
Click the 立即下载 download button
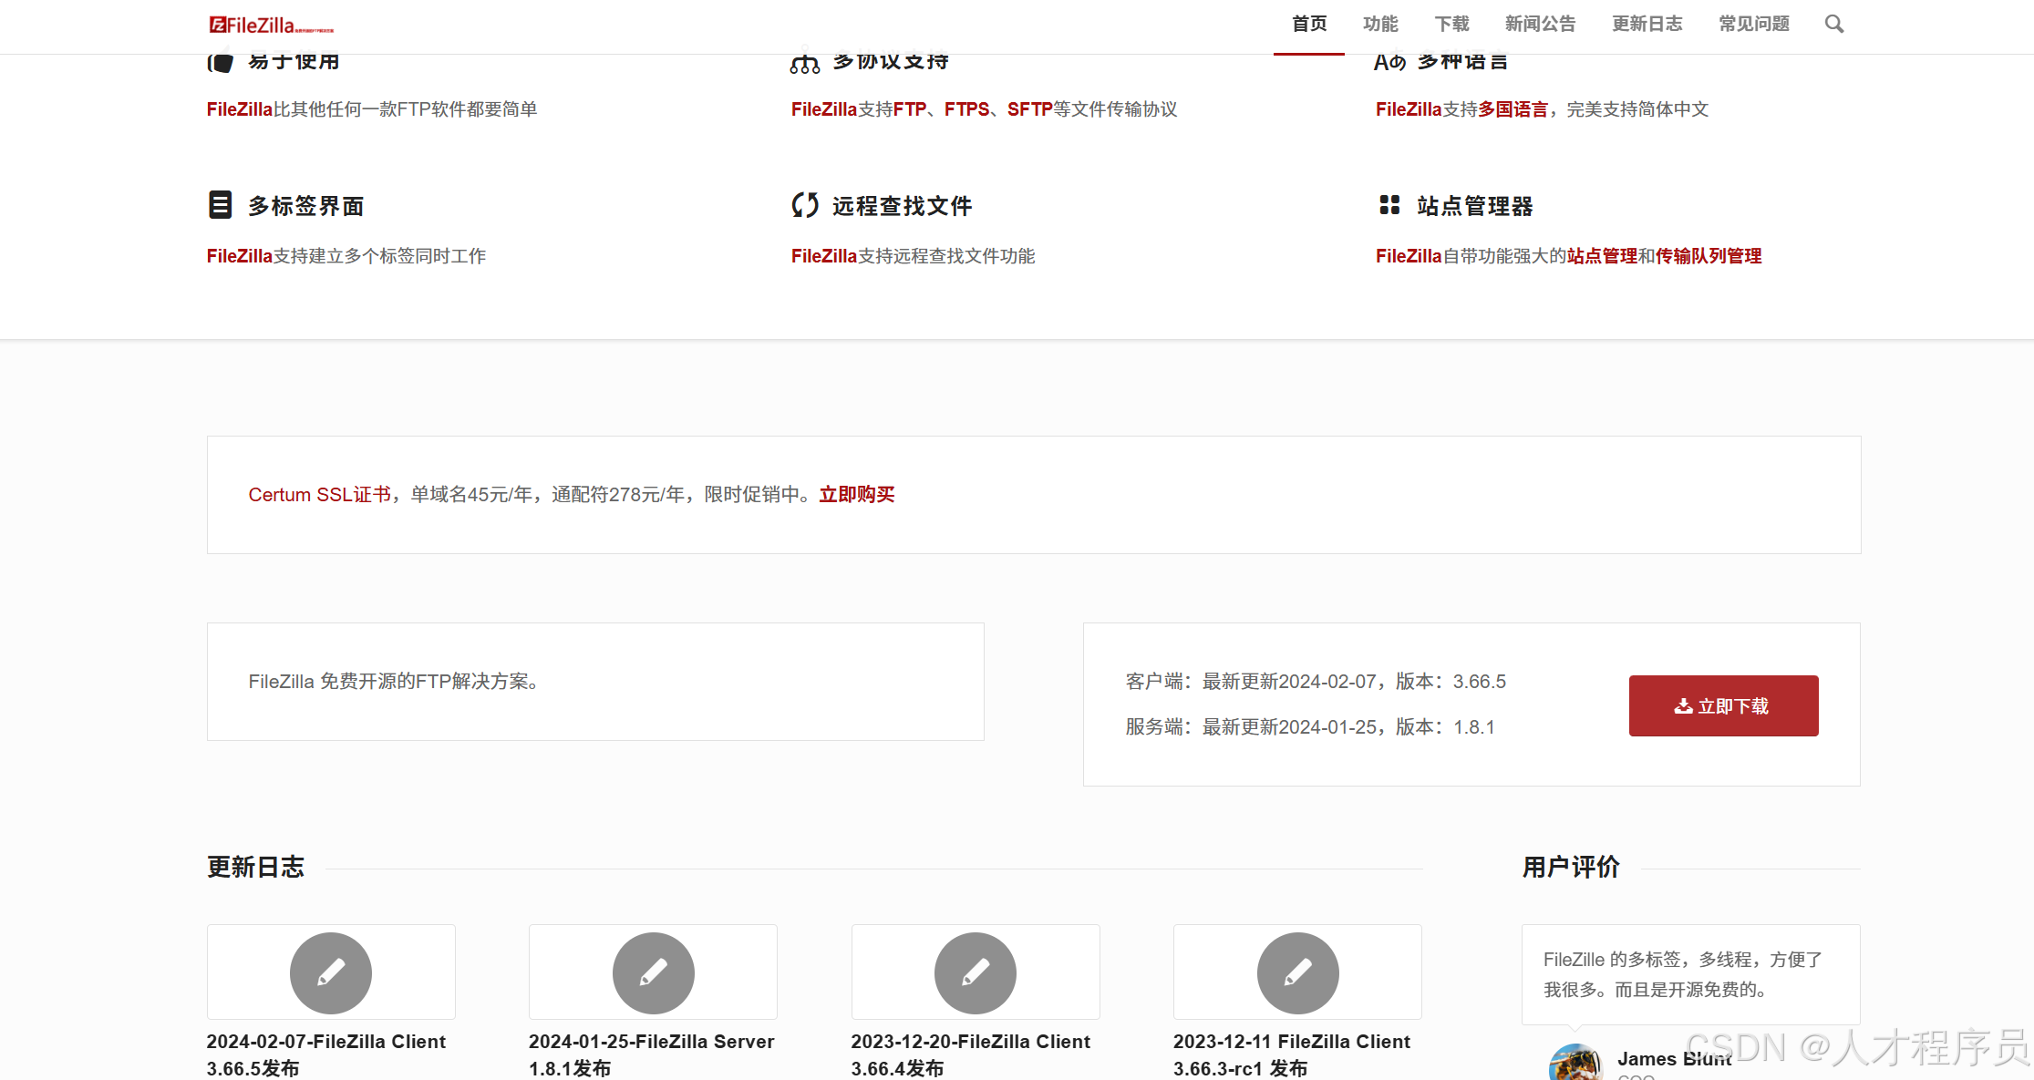[x=1722, y=705]
